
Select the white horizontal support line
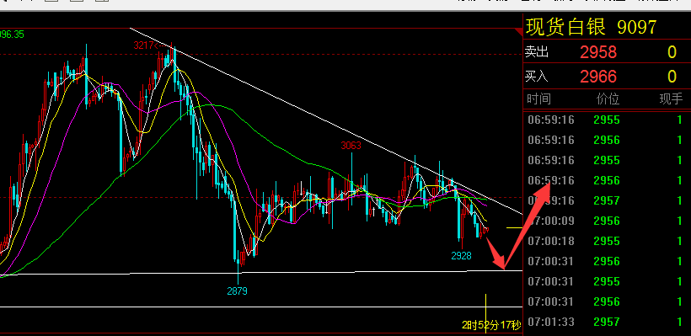(261, 273)
